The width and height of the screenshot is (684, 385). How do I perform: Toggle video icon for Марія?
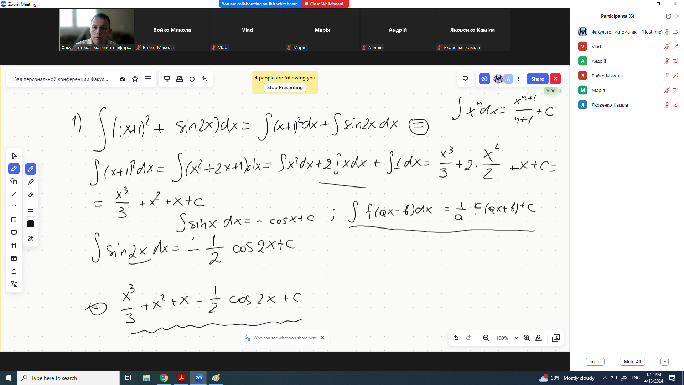pyautogui.click(x=675, y=90)
